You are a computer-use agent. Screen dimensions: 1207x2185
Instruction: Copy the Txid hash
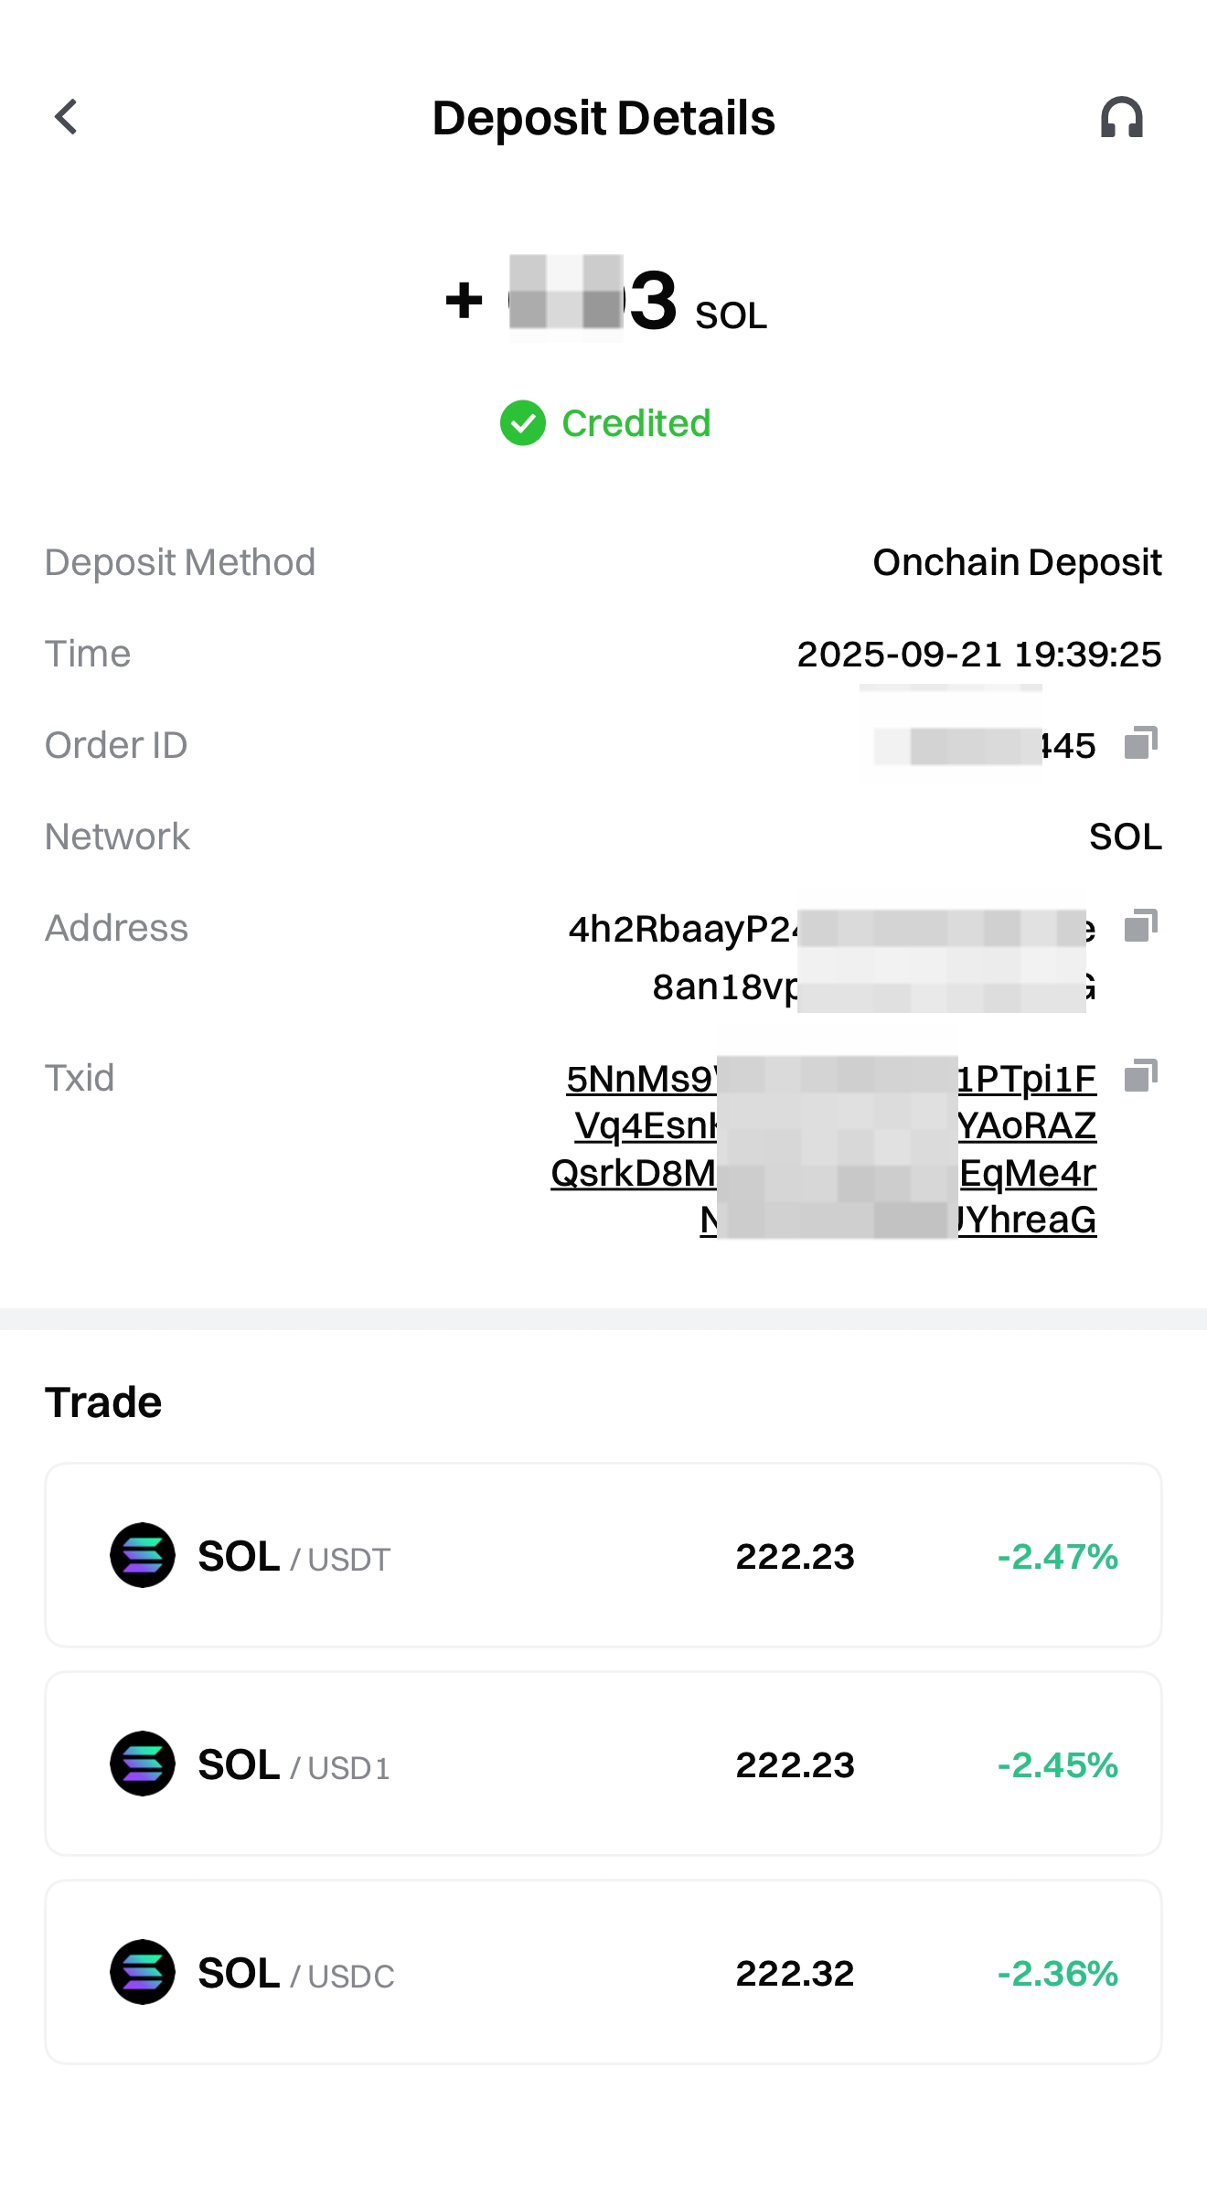1140,1076
